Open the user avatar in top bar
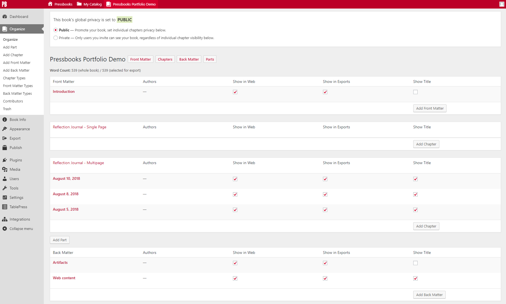The height and width of the screenshot is (304, 506). click(x=502, y=4)
